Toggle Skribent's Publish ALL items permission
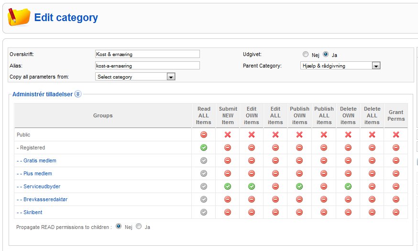This screenshot has height=251, width=418. [x=324, y=212]
